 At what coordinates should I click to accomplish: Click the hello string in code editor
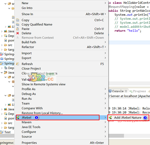(x=133, y=31)
